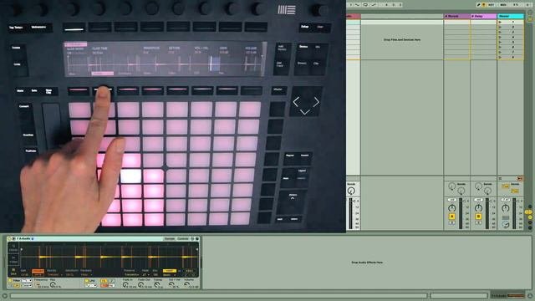The height and width of the screenshot is (301, 535).
Task: Switch to Simpler Sample tab
Action: [x=170, y=238]
